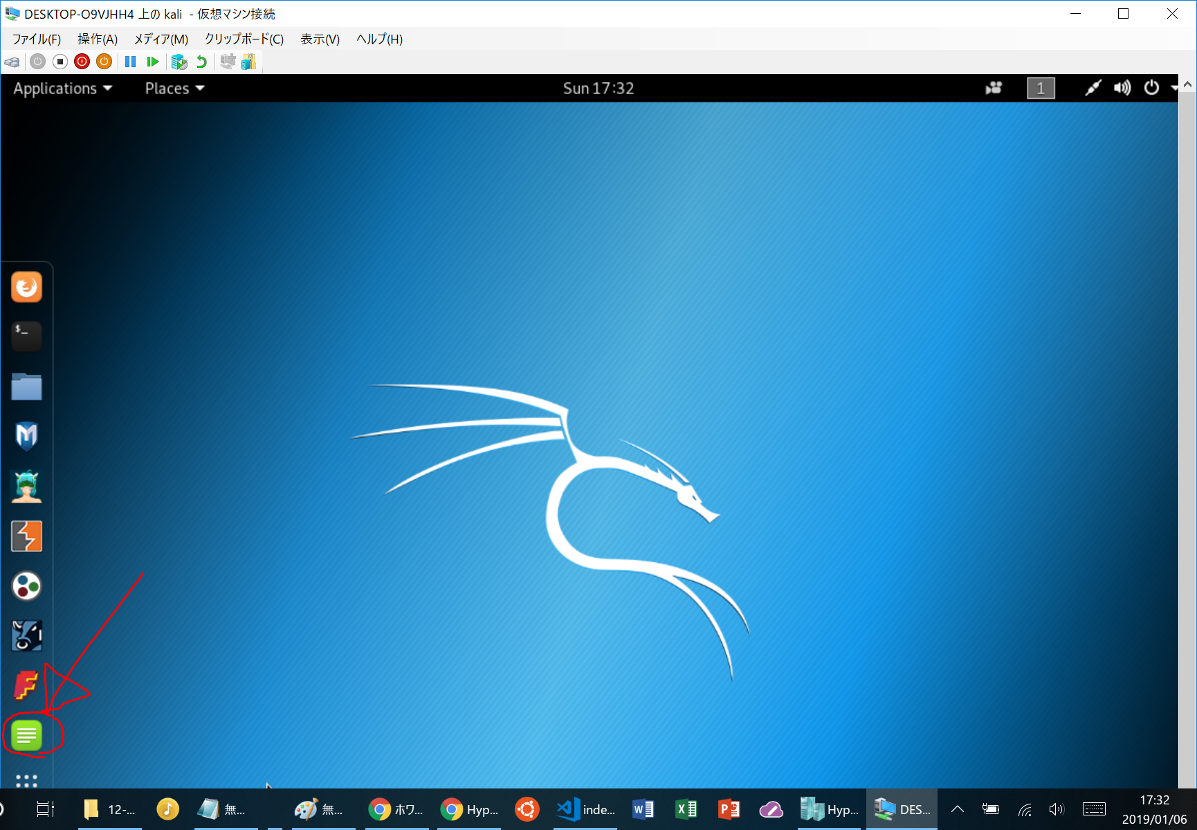Open the Terminal in the dock
The width and height of the screenshot is (1197, 830).
coord(26,336)
